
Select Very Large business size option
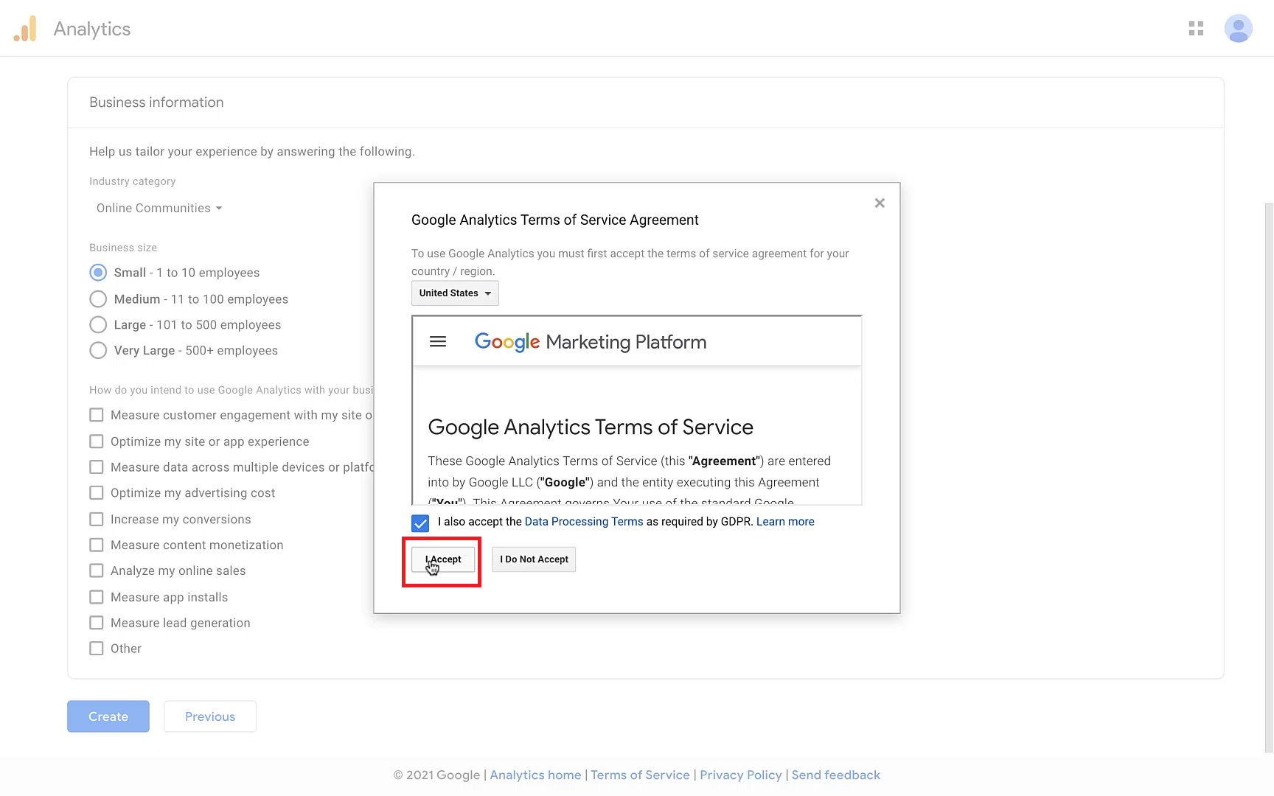tap(98, 351)
